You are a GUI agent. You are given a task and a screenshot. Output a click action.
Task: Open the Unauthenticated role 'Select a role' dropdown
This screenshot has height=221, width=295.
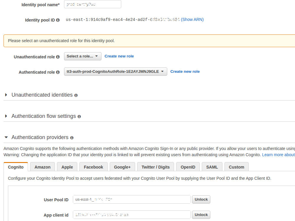click(83, 56)
